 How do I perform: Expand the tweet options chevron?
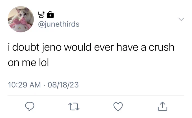tap(181, 19)
